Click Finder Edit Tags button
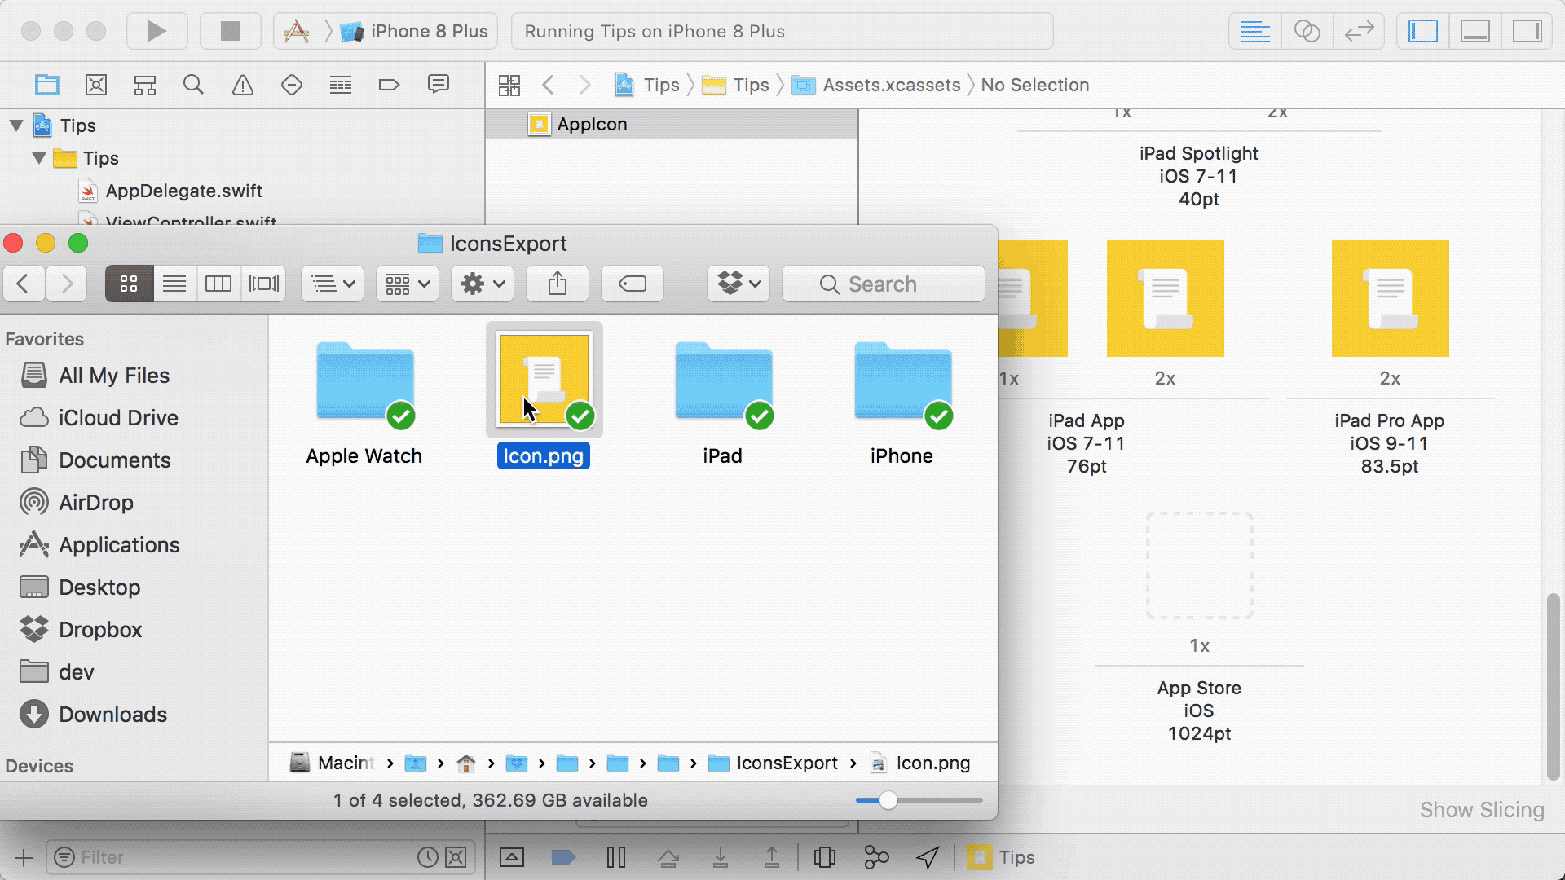 tap(633, 284)
